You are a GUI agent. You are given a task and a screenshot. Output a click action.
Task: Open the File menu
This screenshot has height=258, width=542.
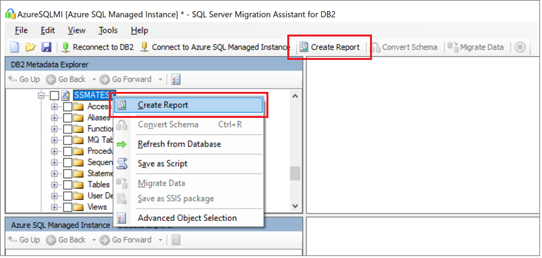[x=21, y=31]
